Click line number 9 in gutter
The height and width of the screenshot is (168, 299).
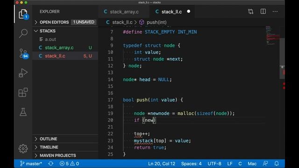[x=112, y=46]
